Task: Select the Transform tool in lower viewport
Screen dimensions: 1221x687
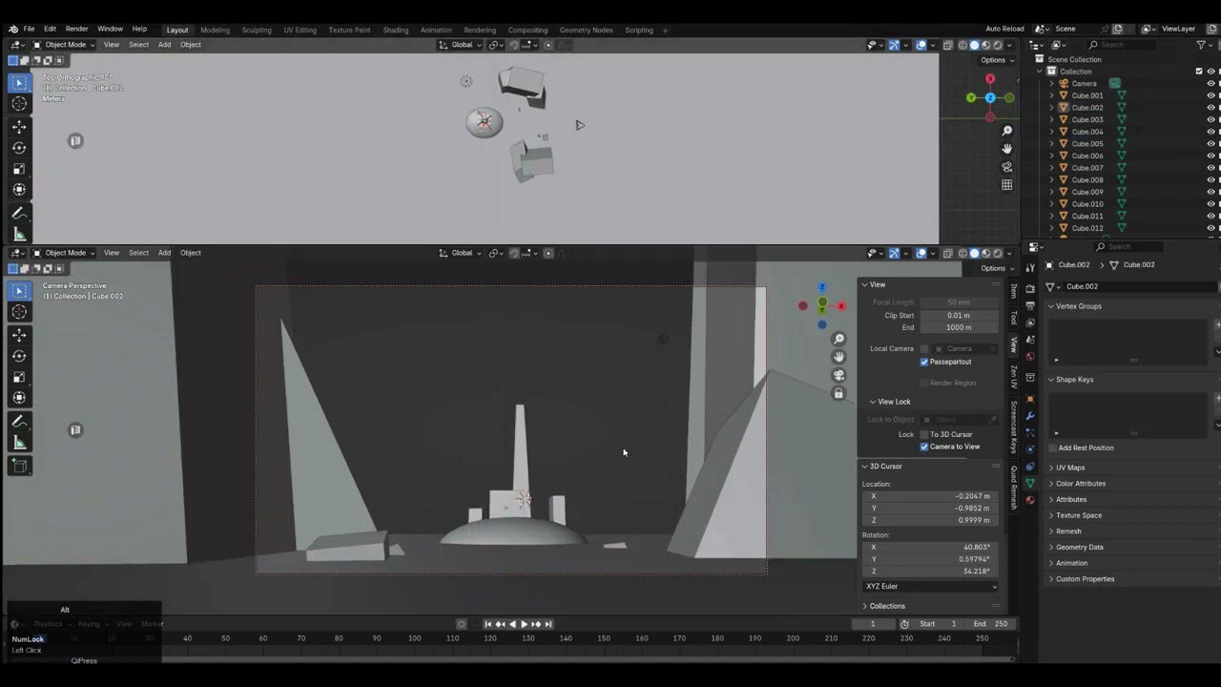Action: coord(19,398)
